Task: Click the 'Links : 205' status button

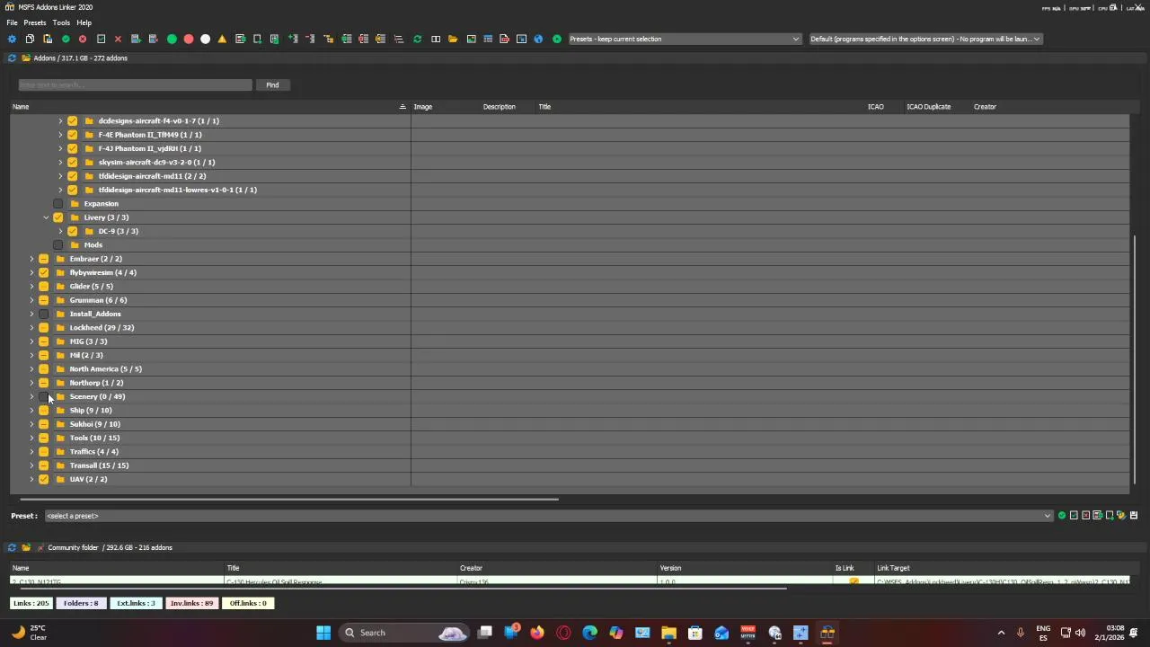Action: (31, 603)
